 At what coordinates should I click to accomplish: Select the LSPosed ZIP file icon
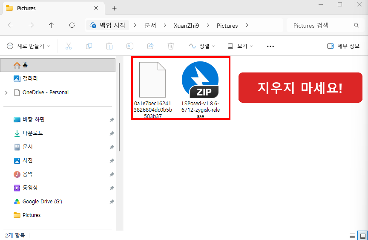(200, 80)
